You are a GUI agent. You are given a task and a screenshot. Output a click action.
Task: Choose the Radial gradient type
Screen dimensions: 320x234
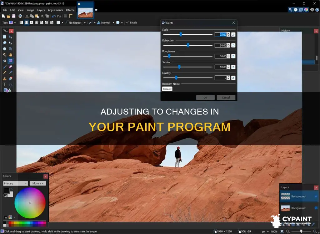pyautogui.click(x=37, y=23)
